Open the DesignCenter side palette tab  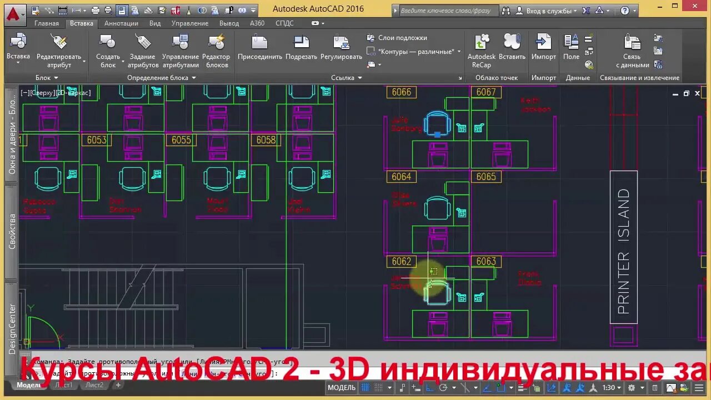[x=12, y=329]
